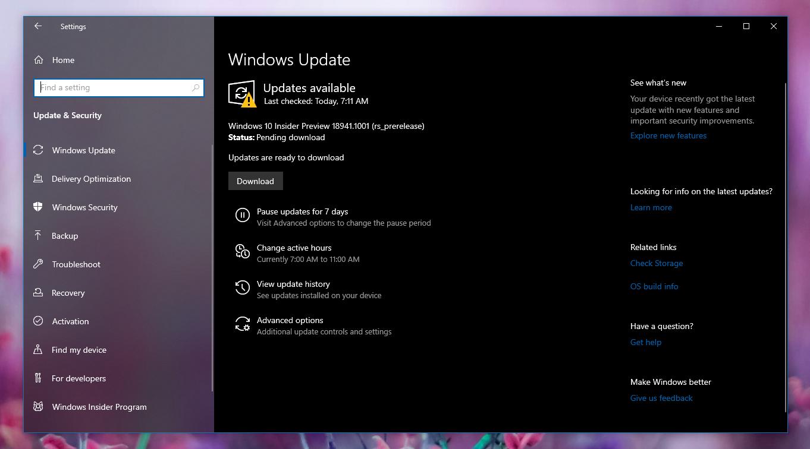Image resolution: width=810 pixels, height=449 pixels.
Task: Open the OS build info link
Action: [654, 286]
